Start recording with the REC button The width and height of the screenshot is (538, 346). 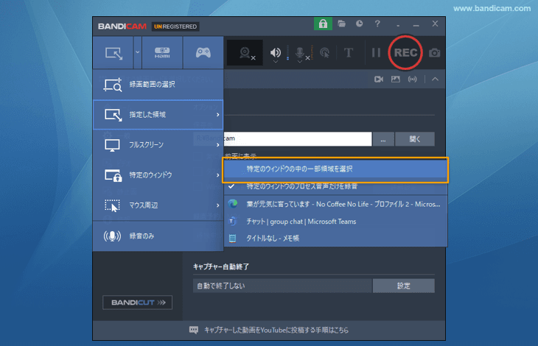pos(405,52)
